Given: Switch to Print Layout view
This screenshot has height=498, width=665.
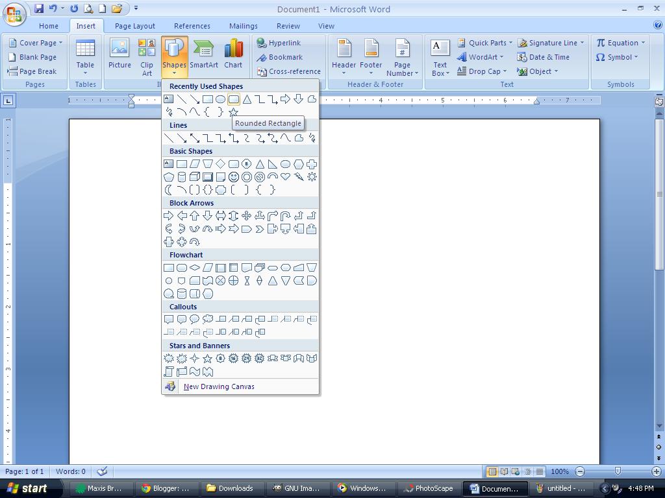Looking at the screenshot, I should [x=492, y=471].
